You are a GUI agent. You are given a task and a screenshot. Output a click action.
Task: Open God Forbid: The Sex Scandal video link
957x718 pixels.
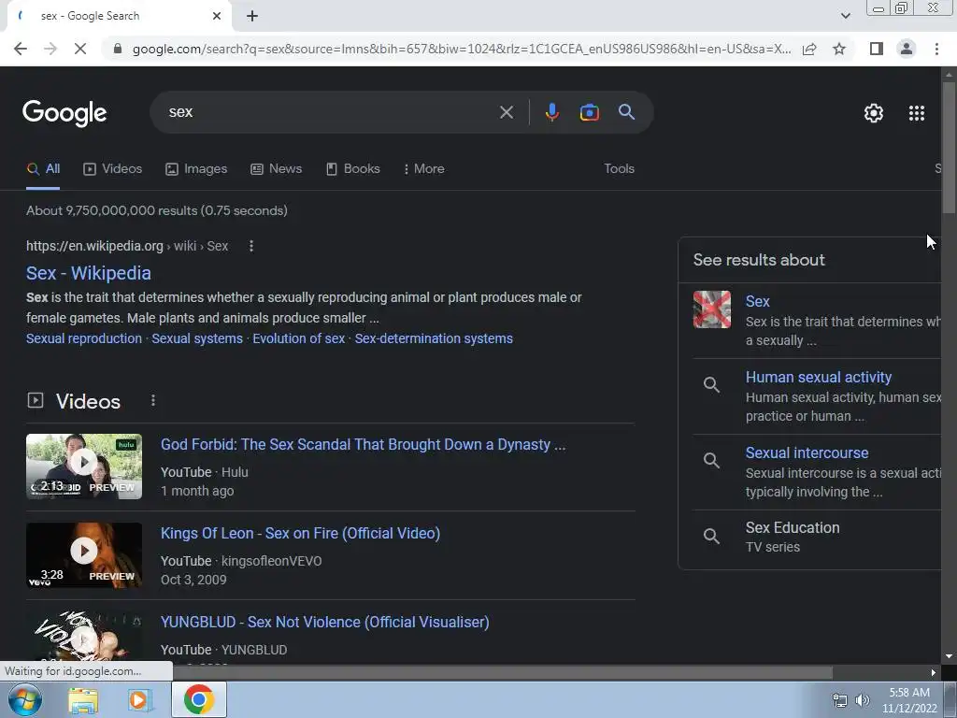[363, 445]
